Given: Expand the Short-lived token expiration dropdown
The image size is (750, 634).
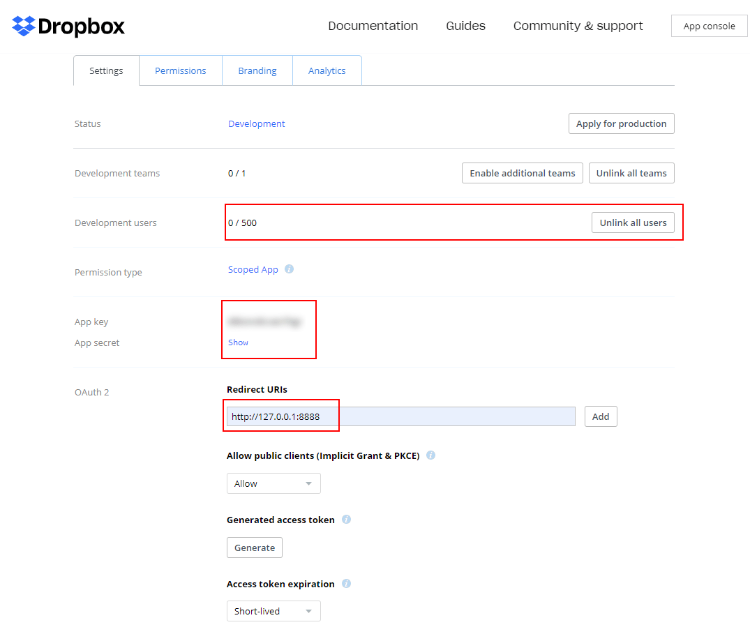Looking at the screenshot, I should (273, 610).
